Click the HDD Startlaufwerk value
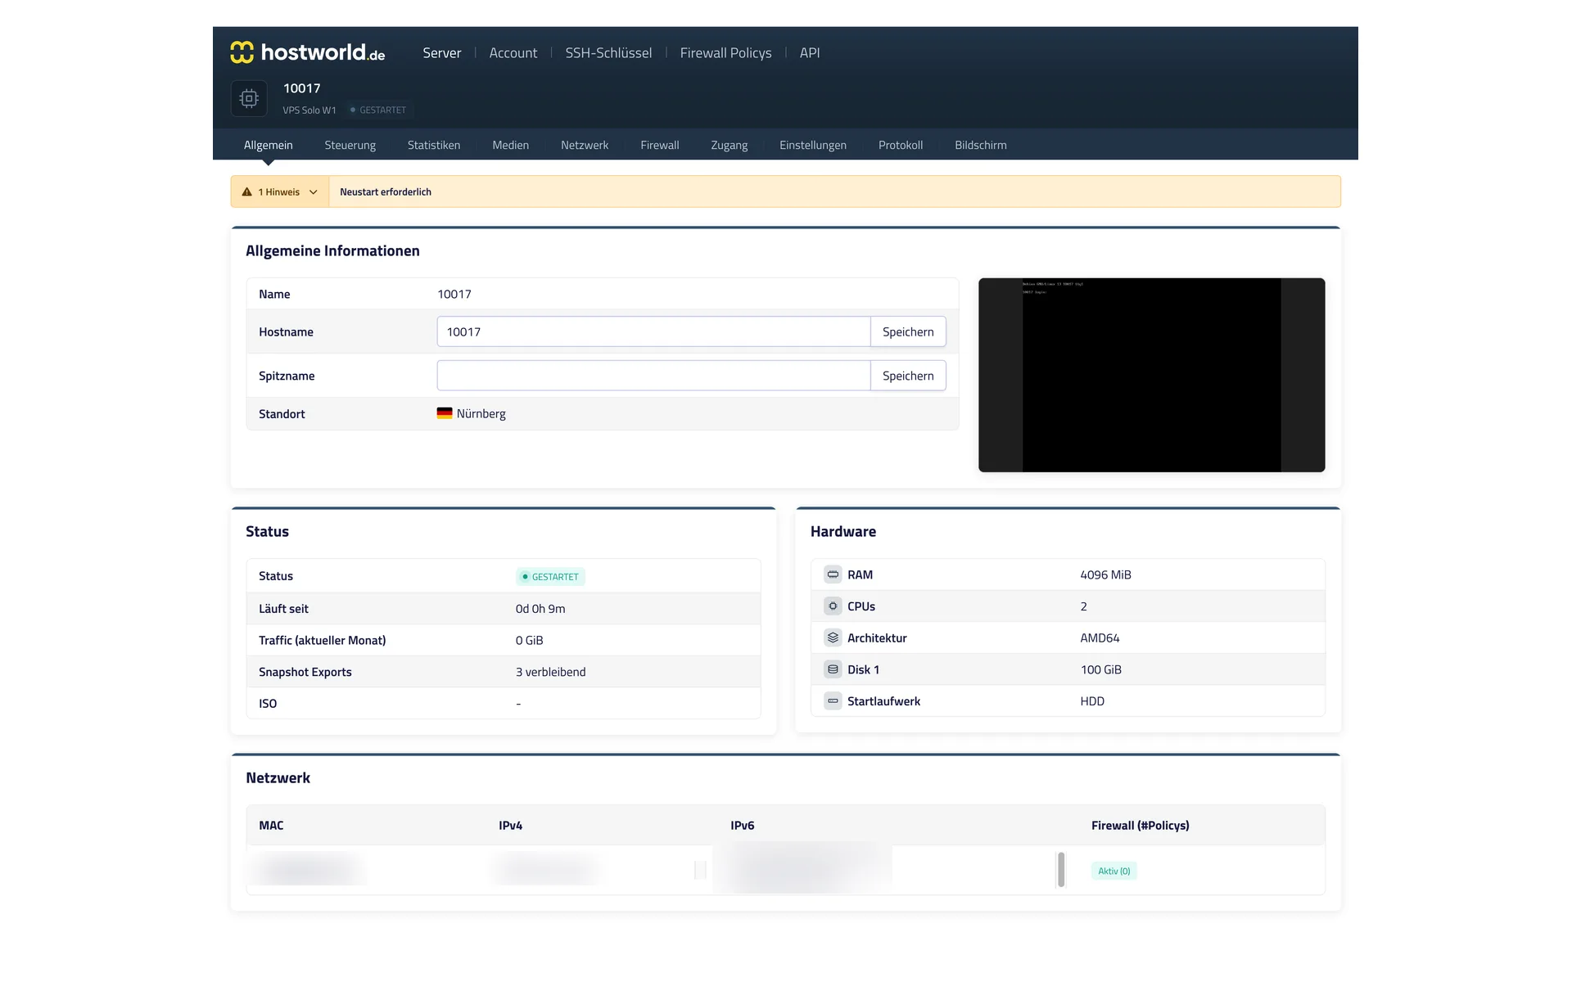The width and height of the screenshot is (1572, 982). click(1092, 701)
